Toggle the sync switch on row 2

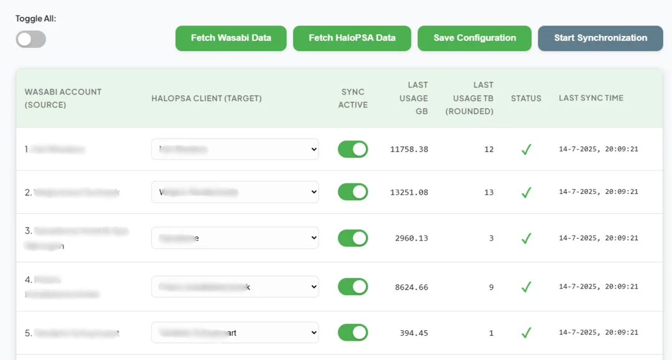(353, 192)
